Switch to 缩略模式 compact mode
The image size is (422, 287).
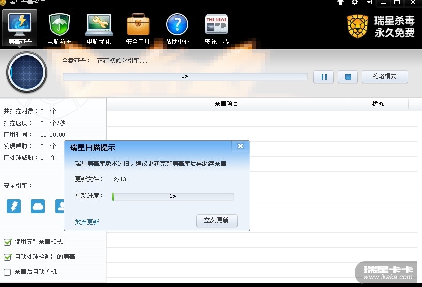tap(385, 77)
